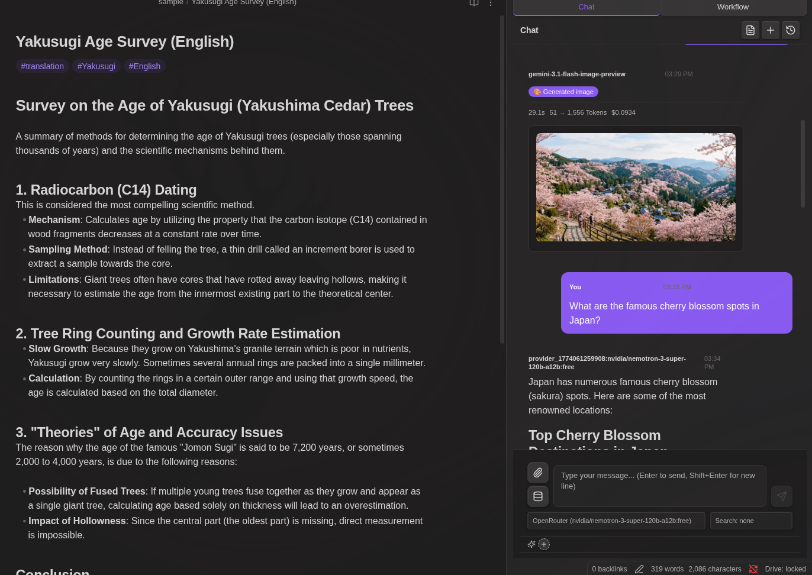Click the sparkle AI icon below the input

click(531, 544)
